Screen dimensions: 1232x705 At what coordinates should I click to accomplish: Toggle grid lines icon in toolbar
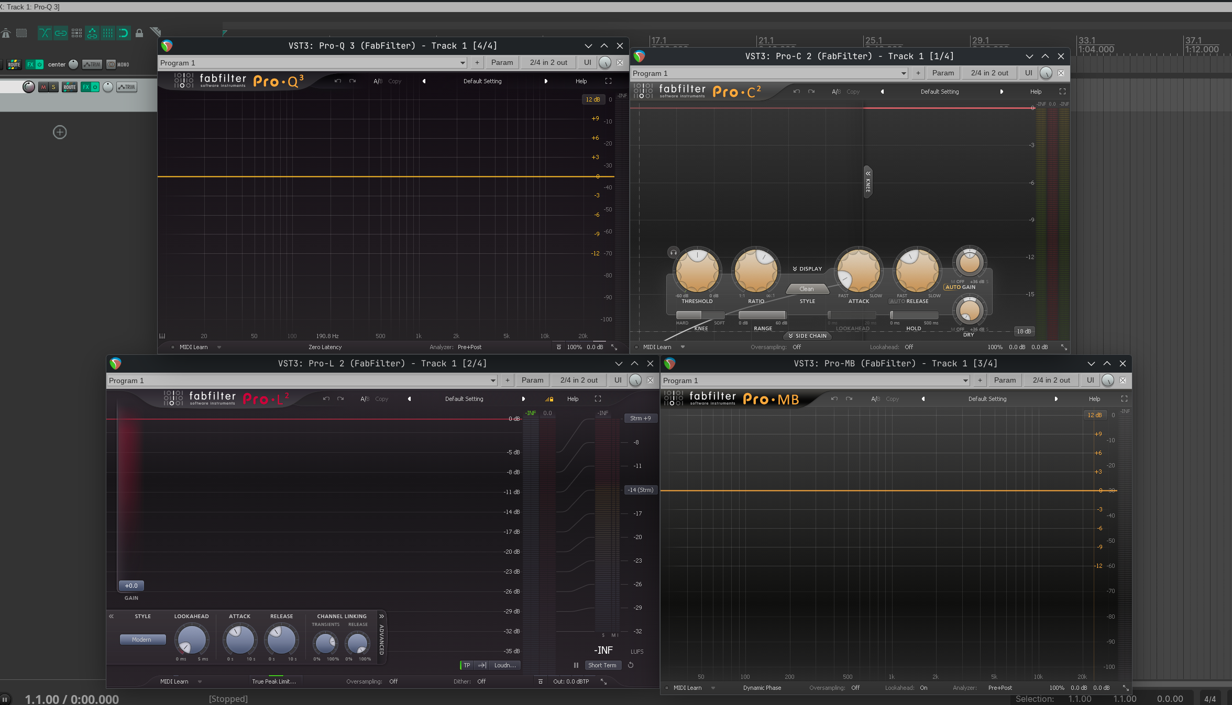pos(108,33)
